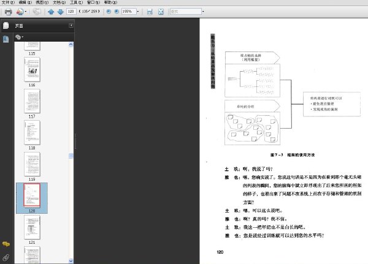Click the Pages panel icon in sidebar
This screenshot has width=368, height=264.
pyautogui.click(x=6, y=25)
